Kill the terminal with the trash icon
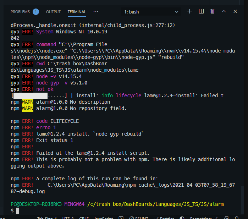The width and height of the screenshot is (248, 219). (213, 12)
